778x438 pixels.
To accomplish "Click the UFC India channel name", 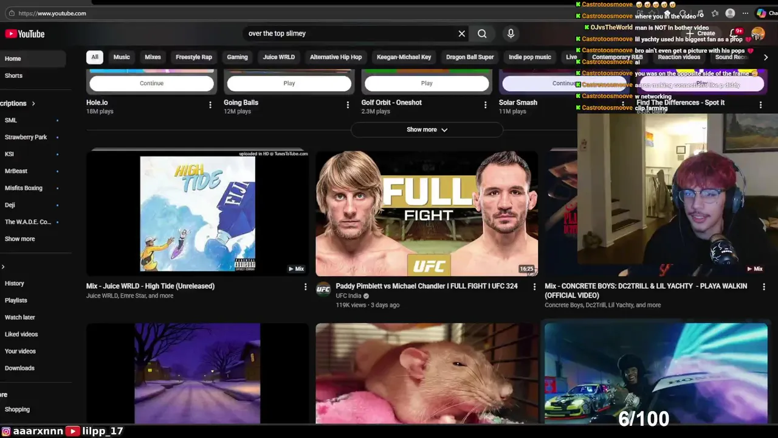I will [348, 296].
